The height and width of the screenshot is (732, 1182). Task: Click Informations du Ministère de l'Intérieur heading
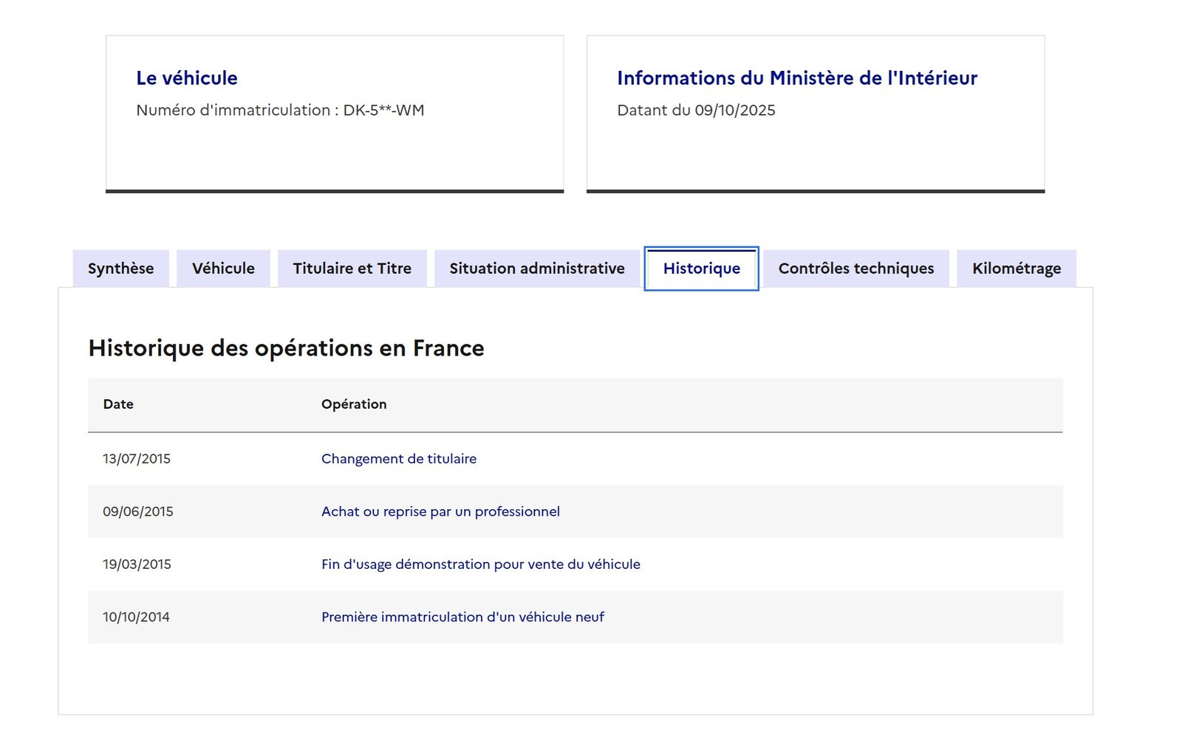click(796, 78)
